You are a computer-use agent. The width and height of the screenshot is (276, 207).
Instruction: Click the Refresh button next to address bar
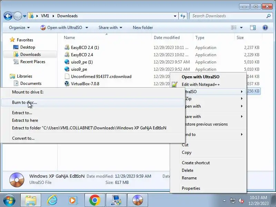pyautogui.click(x=183, y=16)
